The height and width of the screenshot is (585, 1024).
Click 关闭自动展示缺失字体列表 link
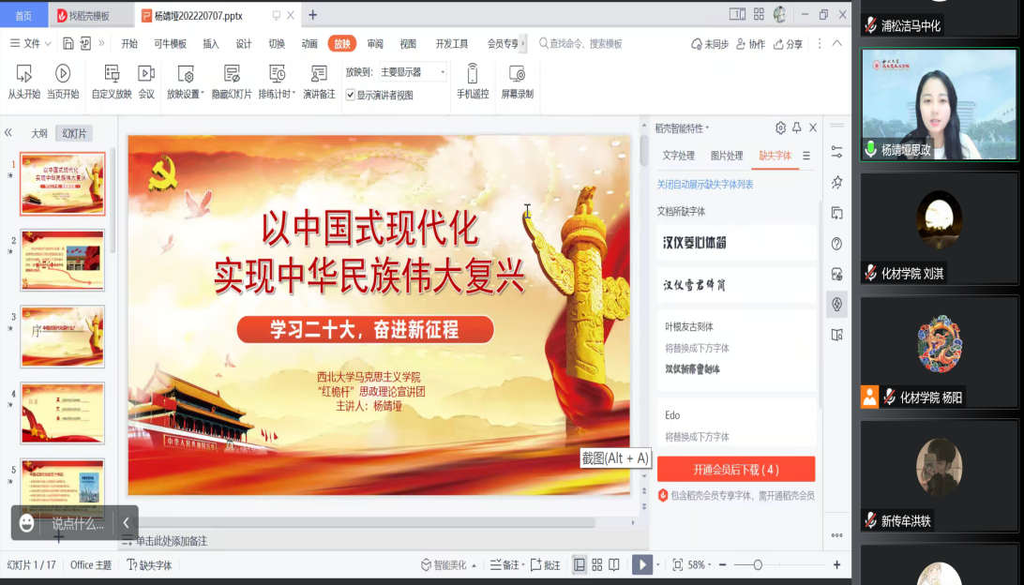click(x=705, y=185)
